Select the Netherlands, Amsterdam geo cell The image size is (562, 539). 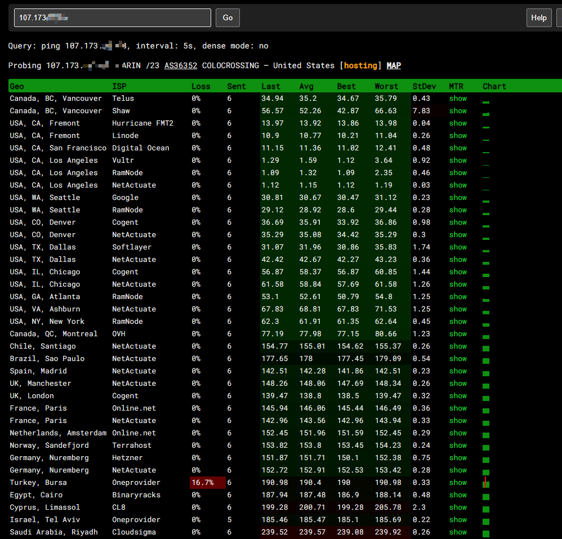click(x=58, y=433)
